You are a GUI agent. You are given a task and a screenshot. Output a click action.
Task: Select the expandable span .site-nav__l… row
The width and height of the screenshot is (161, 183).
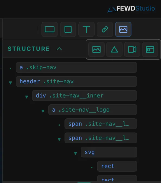point(101,138)
